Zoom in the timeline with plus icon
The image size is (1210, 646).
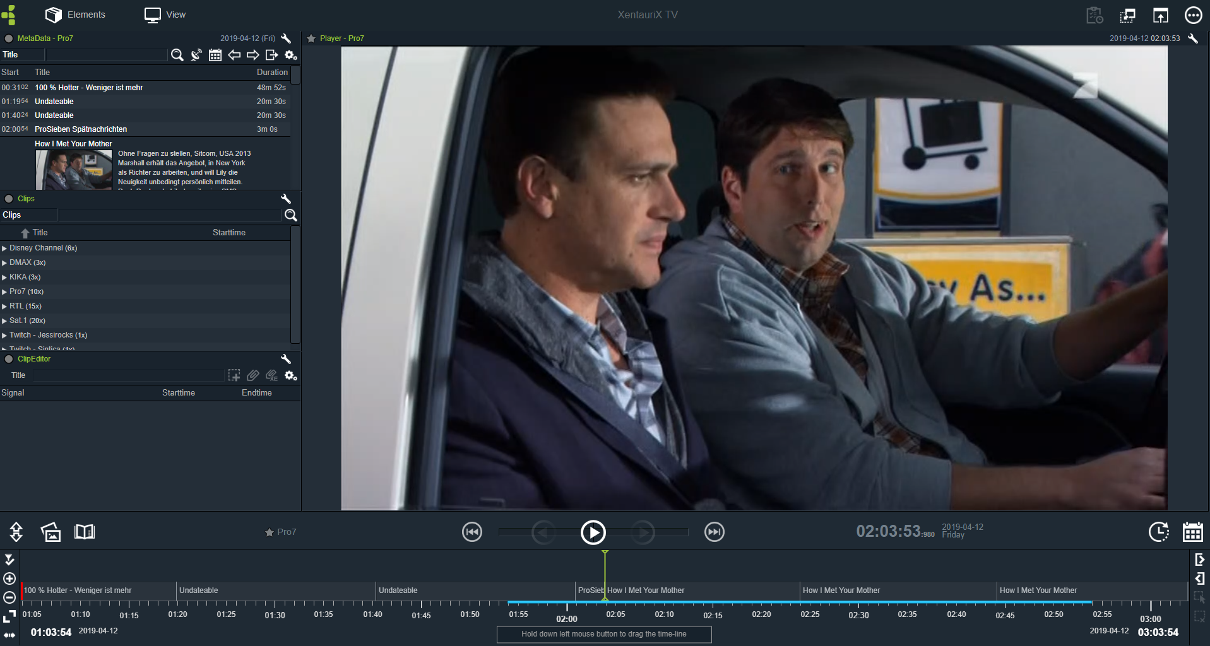(9, 578)
